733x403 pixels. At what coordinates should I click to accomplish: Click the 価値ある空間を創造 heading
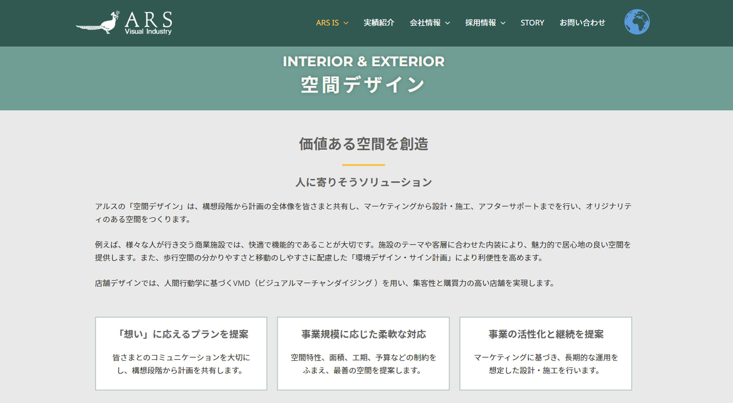pos(364,144)
